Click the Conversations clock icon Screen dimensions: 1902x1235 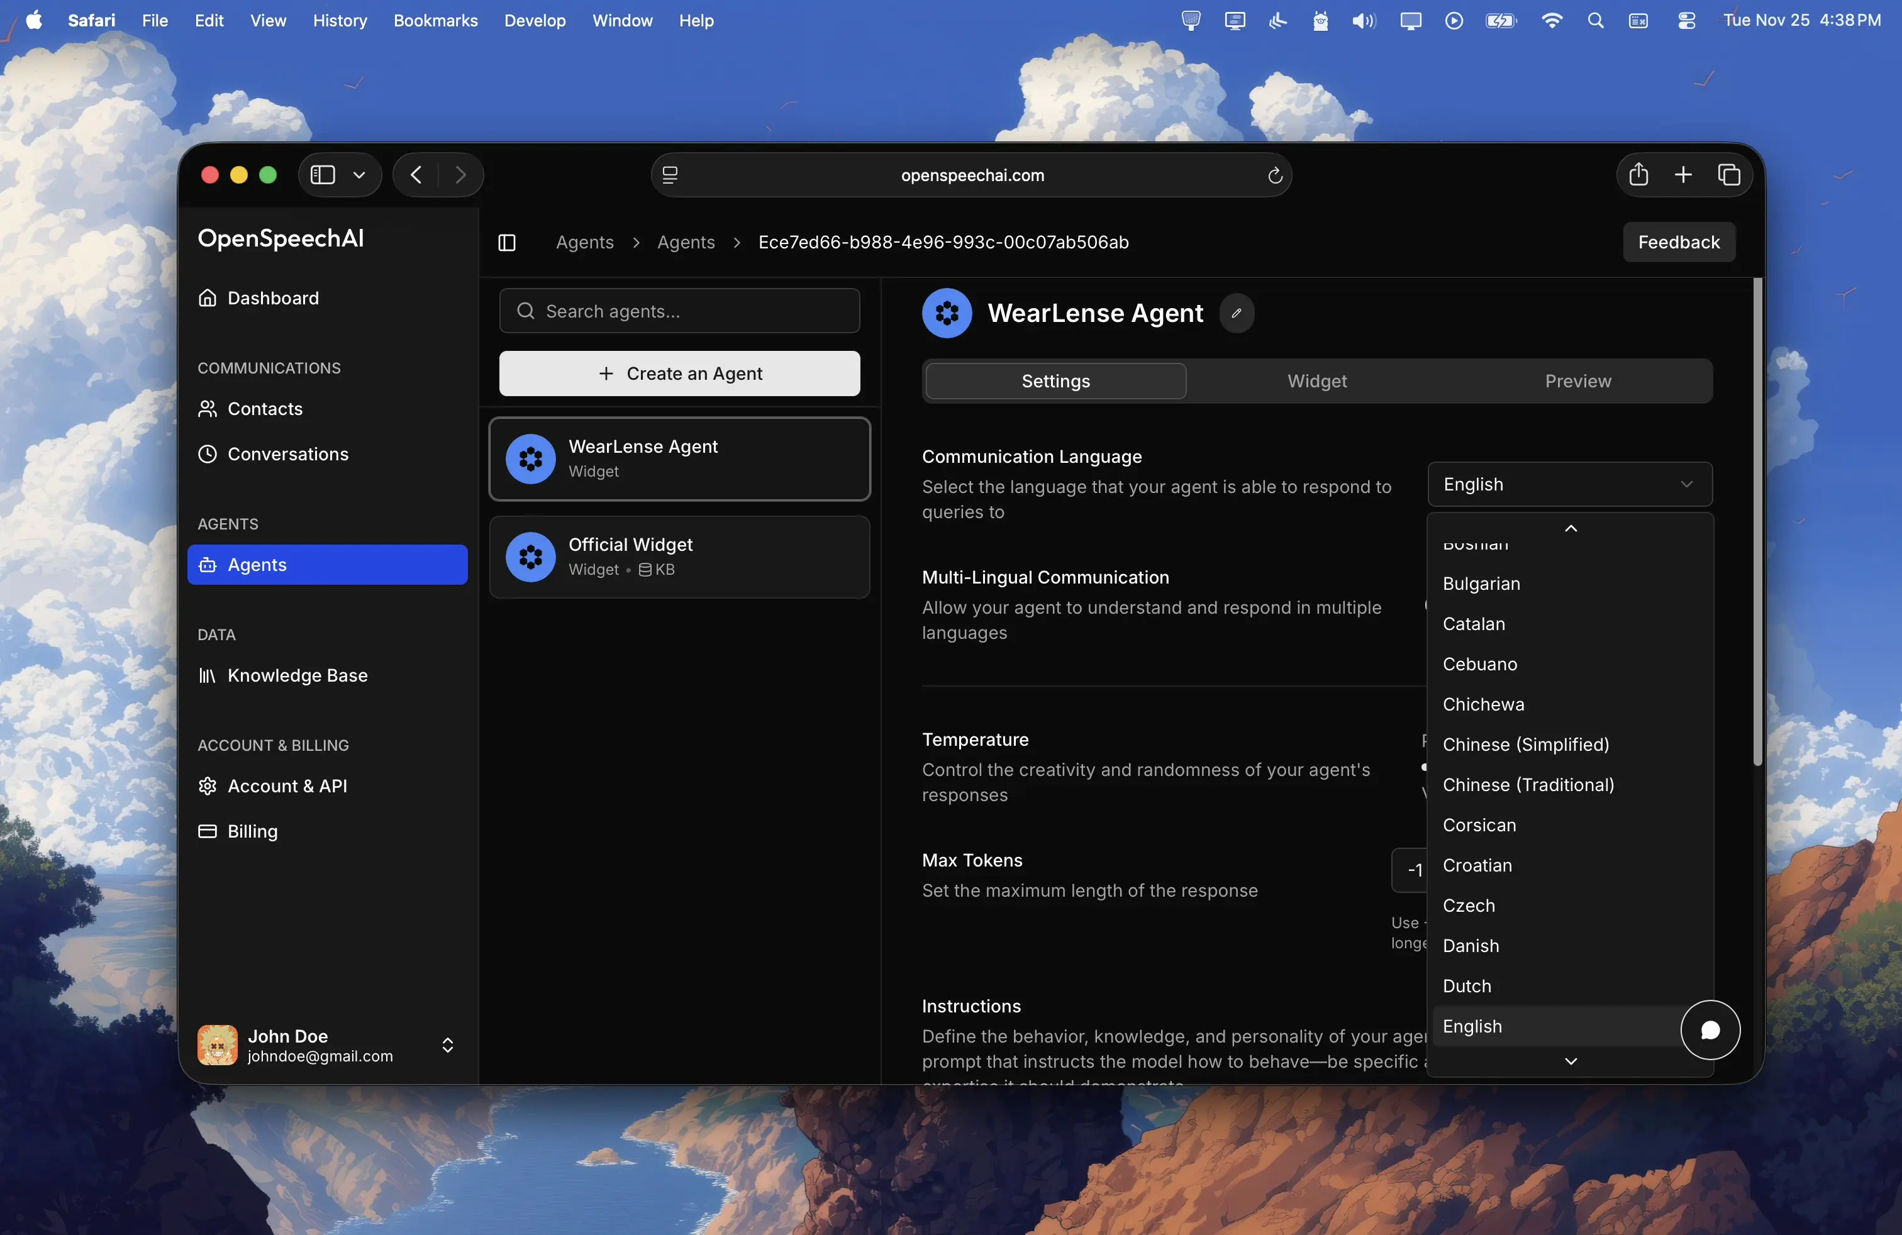(208, 454)
